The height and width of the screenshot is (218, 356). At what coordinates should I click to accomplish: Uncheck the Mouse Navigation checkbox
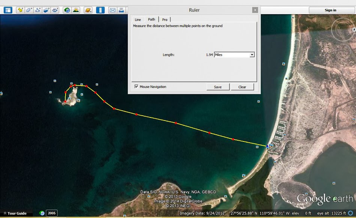pos(136,87)
